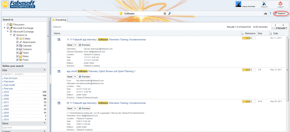Open help question mark icon
The width and height of the screenshot is (290, 132).
pos(270,14)
